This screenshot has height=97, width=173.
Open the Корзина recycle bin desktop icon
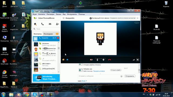166,4
